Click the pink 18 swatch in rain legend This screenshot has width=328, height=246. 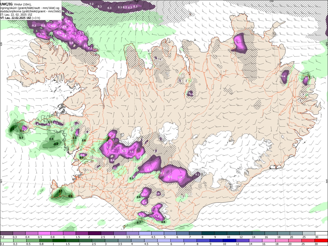[282, 241]
